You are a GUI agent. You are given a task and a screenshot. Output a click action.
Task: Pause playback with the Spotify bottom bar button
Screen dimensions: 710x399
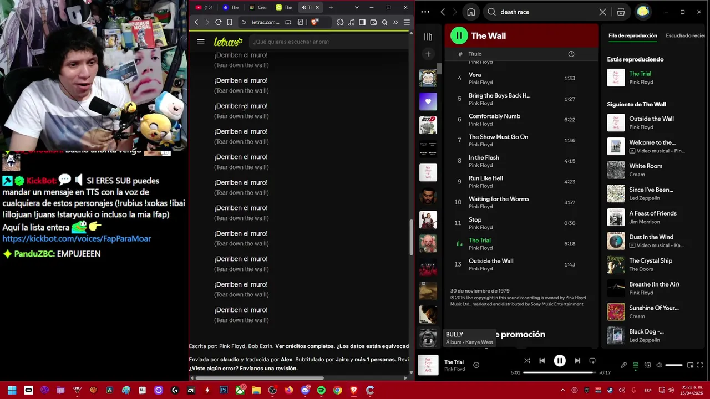(560, 361)
